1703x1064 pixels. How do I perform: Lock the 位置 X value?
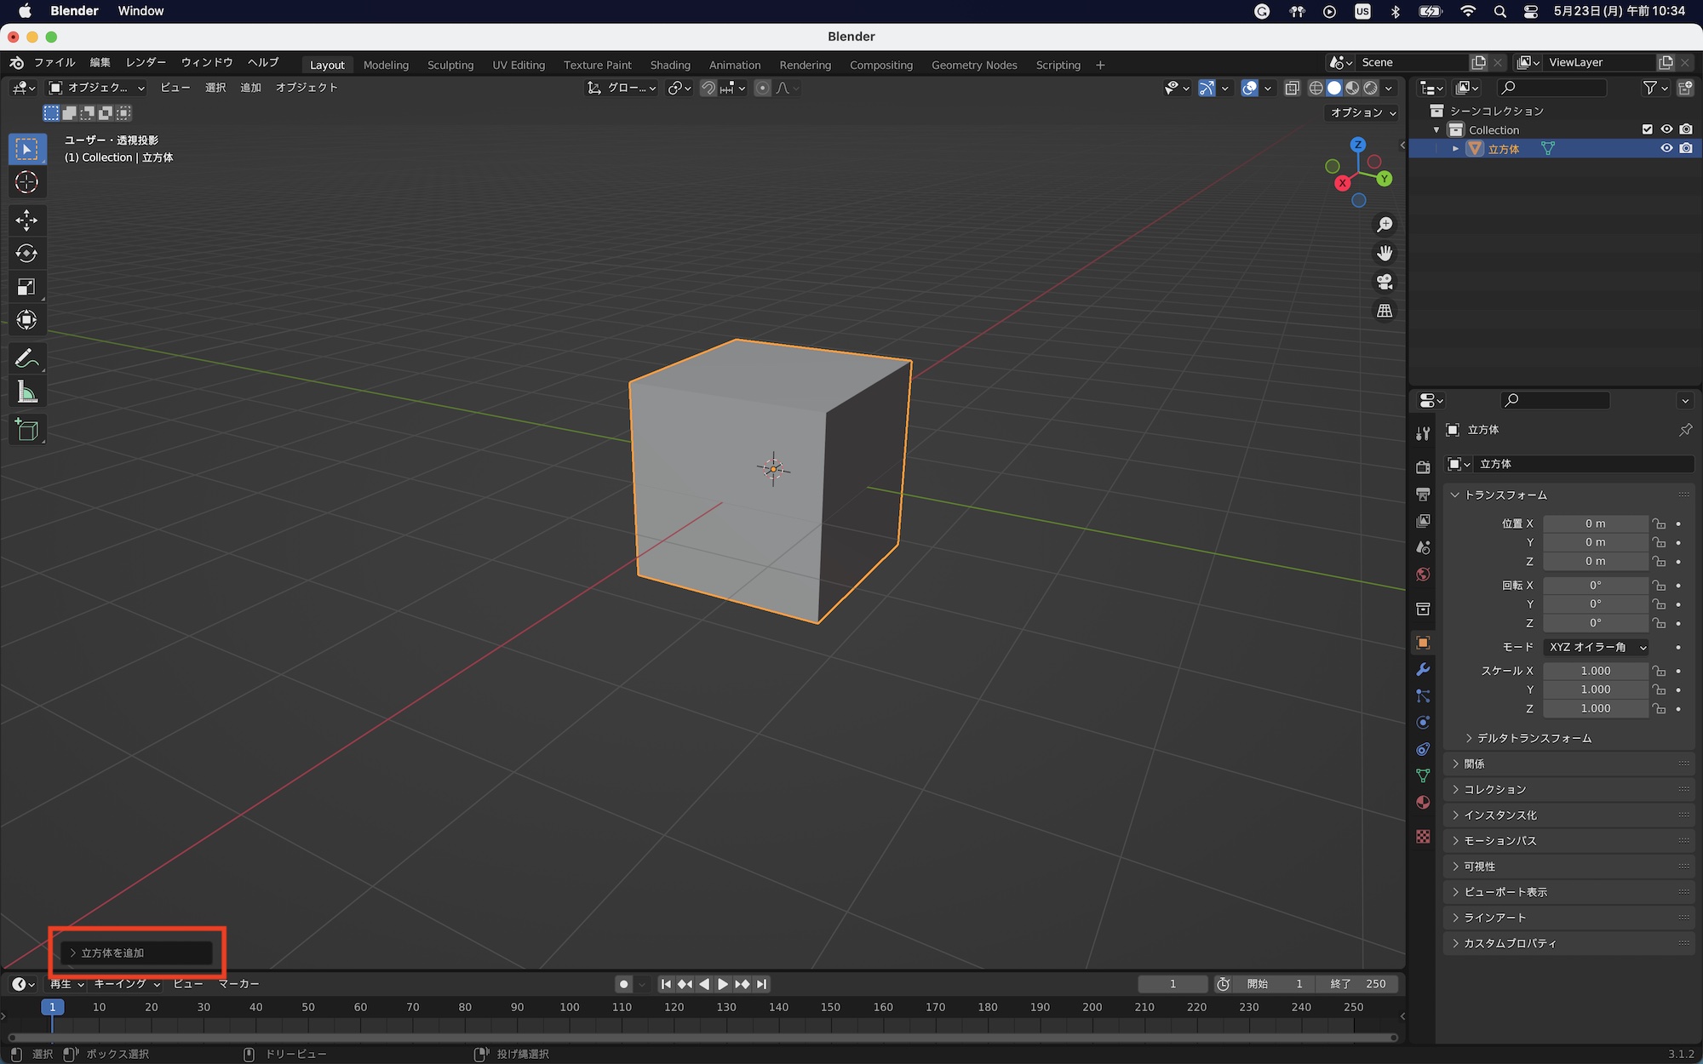point(1659,523)
